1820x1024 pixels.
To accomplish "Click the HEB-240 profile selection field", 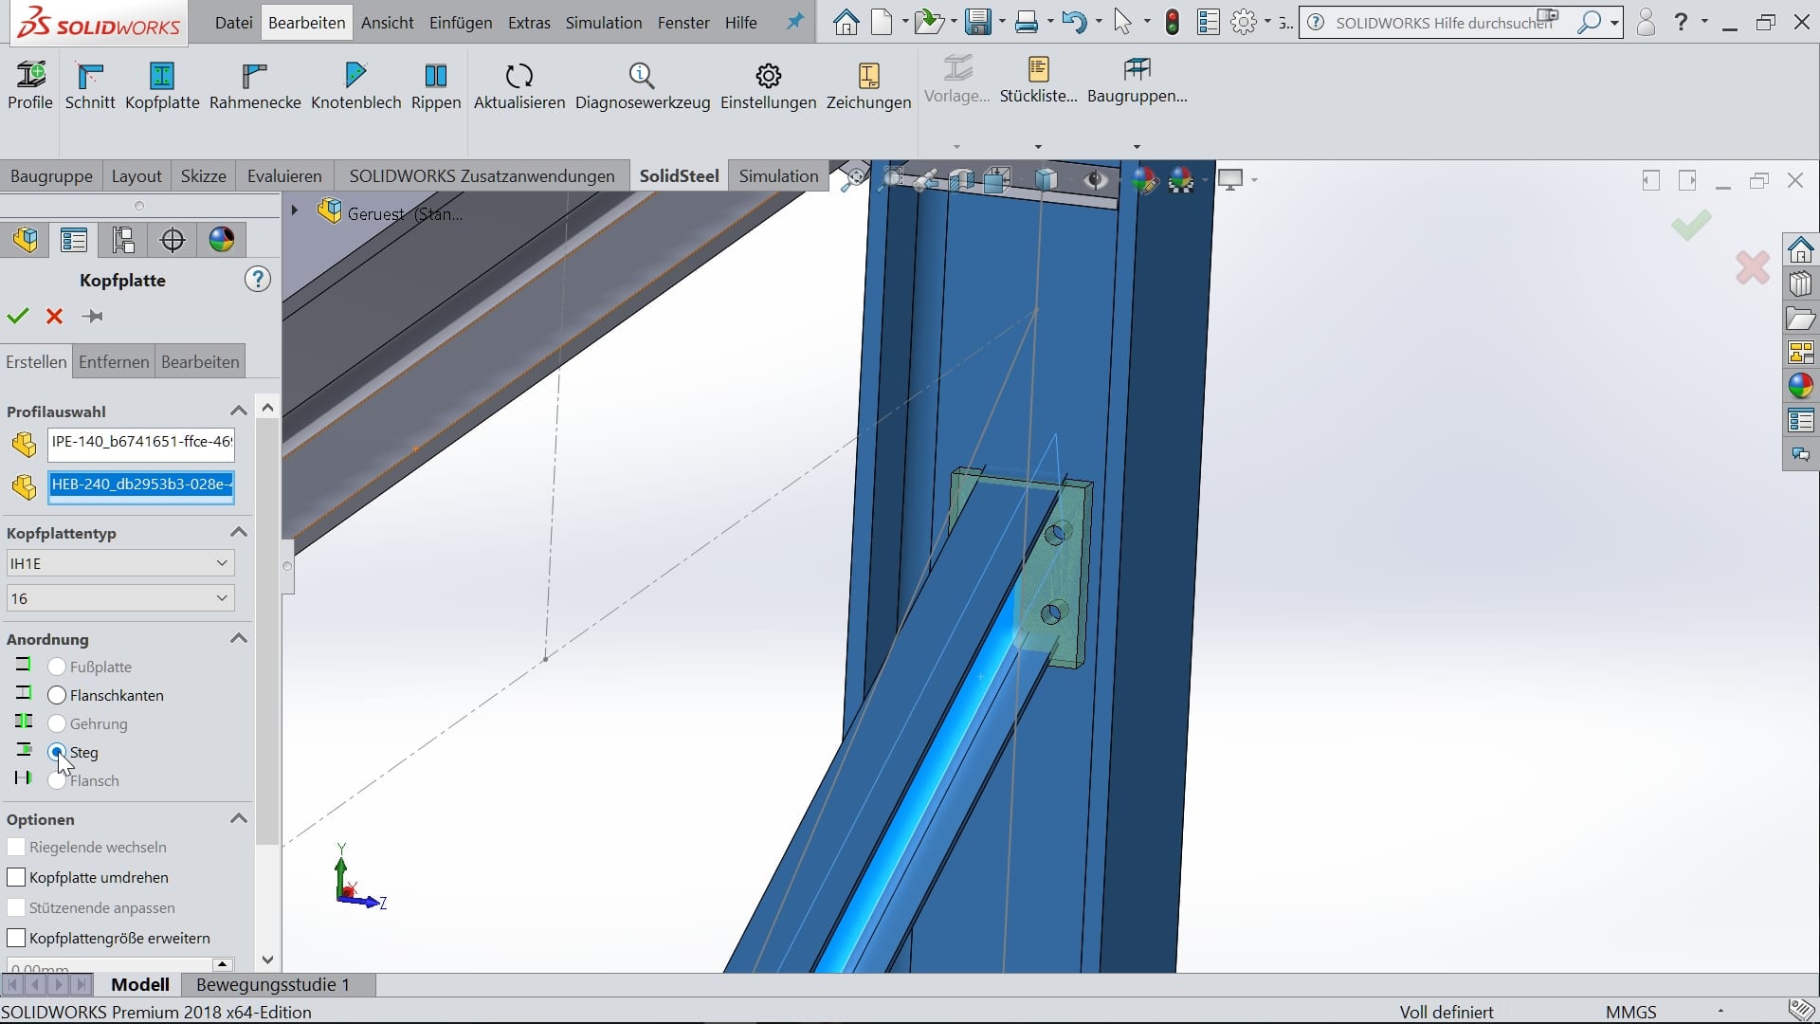I will (141, 485).
